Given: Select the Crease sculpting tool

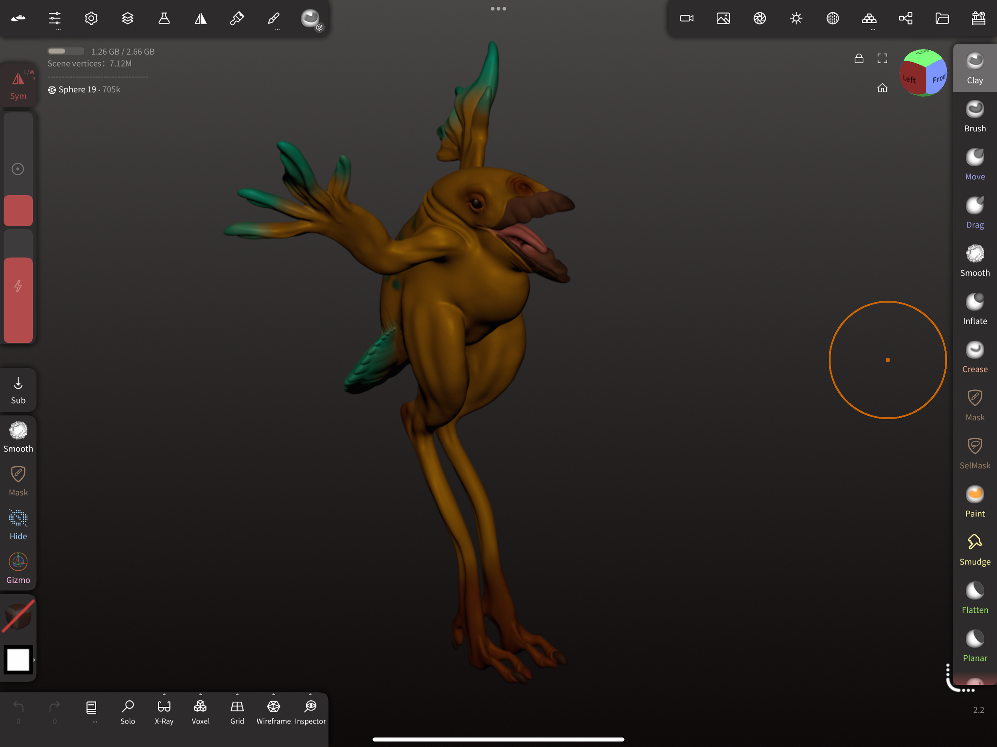Looking at the screenshot, I should click(974, 357).
